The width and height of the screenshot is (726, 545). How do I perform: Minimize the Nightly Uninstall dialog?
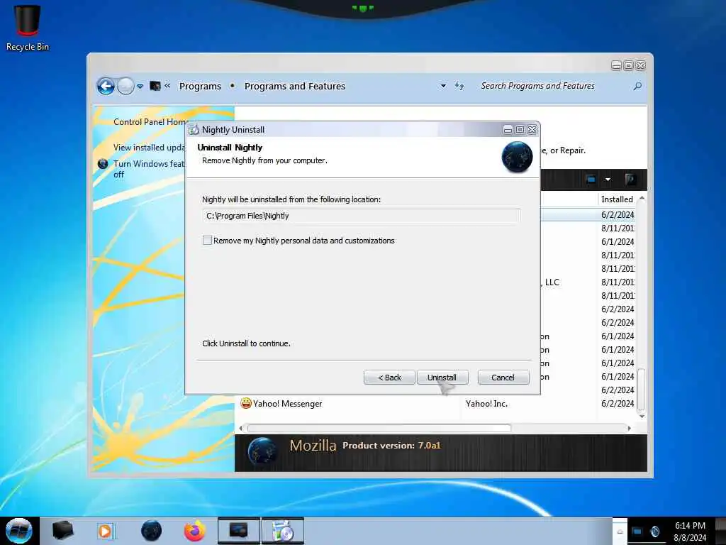[x=508, y=130]
